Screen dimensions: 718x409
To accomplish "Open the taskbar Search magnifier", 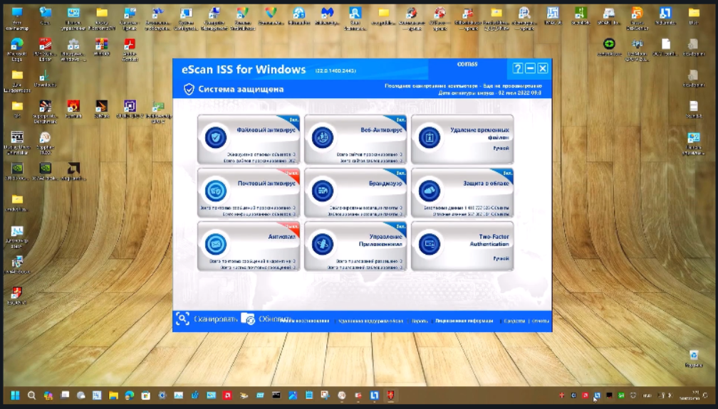I will click(31, 395).
